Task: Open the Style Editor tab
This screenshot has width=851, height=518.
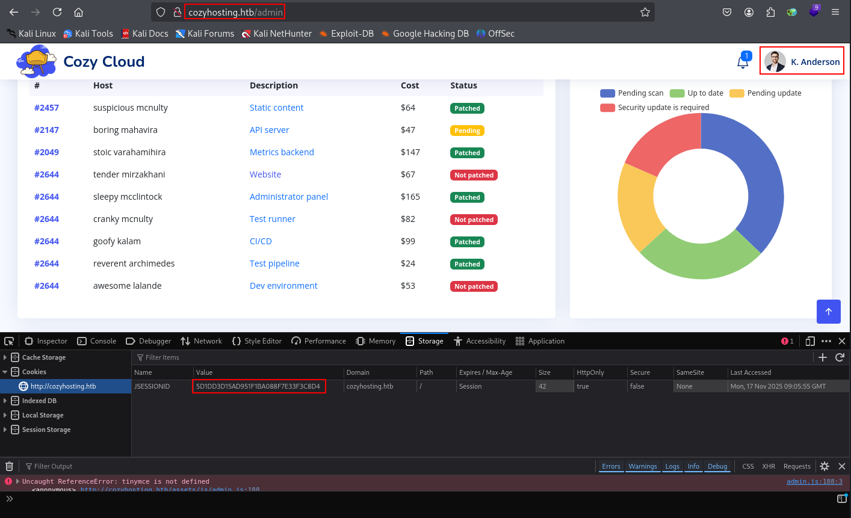Action: [x=256, y=341]
